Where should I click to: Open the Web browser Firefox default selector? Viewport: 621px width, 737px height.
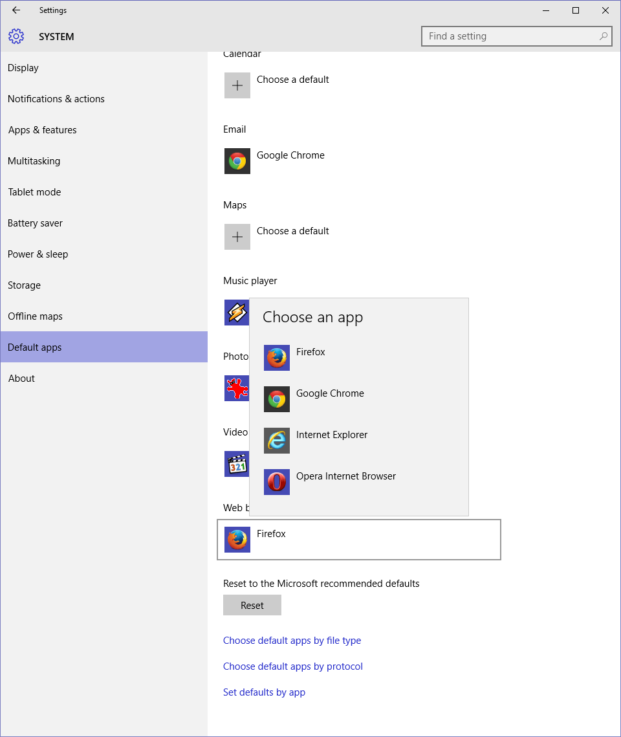tap(358, 540)
